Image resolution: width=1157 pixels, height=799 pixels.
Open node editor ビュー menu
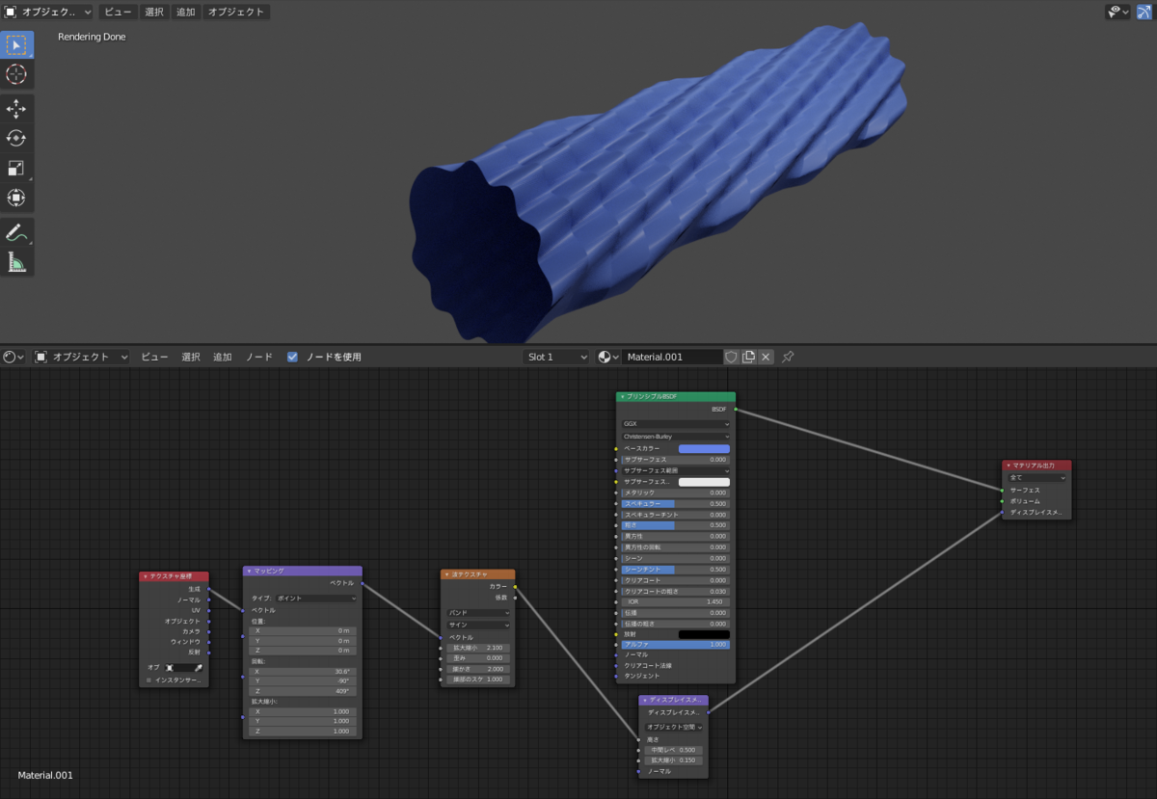tap(154, 357)
